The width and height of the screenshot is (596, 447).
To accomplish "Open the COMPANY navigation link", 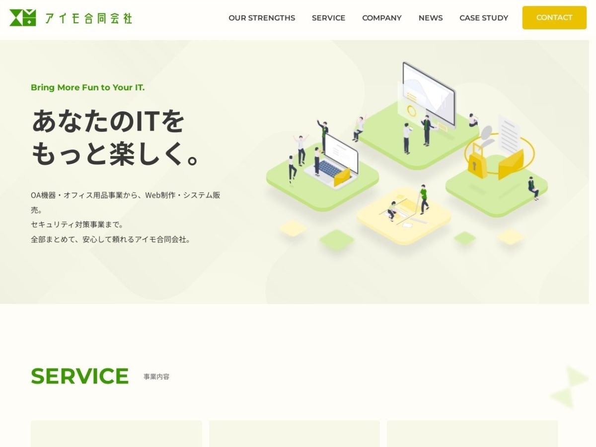I will [381, 18].
